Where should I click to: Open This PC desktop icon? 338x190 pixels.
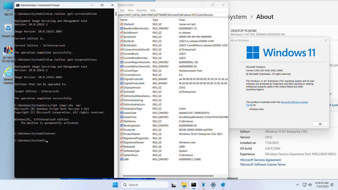[x=8, y=9]
